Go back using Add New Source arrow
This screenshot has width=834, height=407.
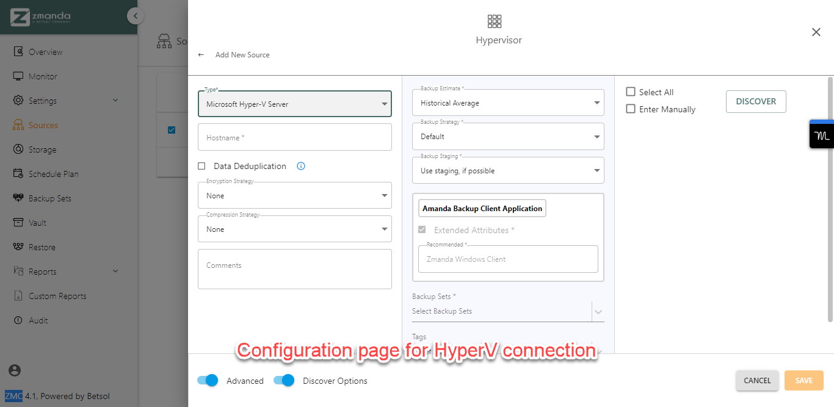[x=201, y=55]
